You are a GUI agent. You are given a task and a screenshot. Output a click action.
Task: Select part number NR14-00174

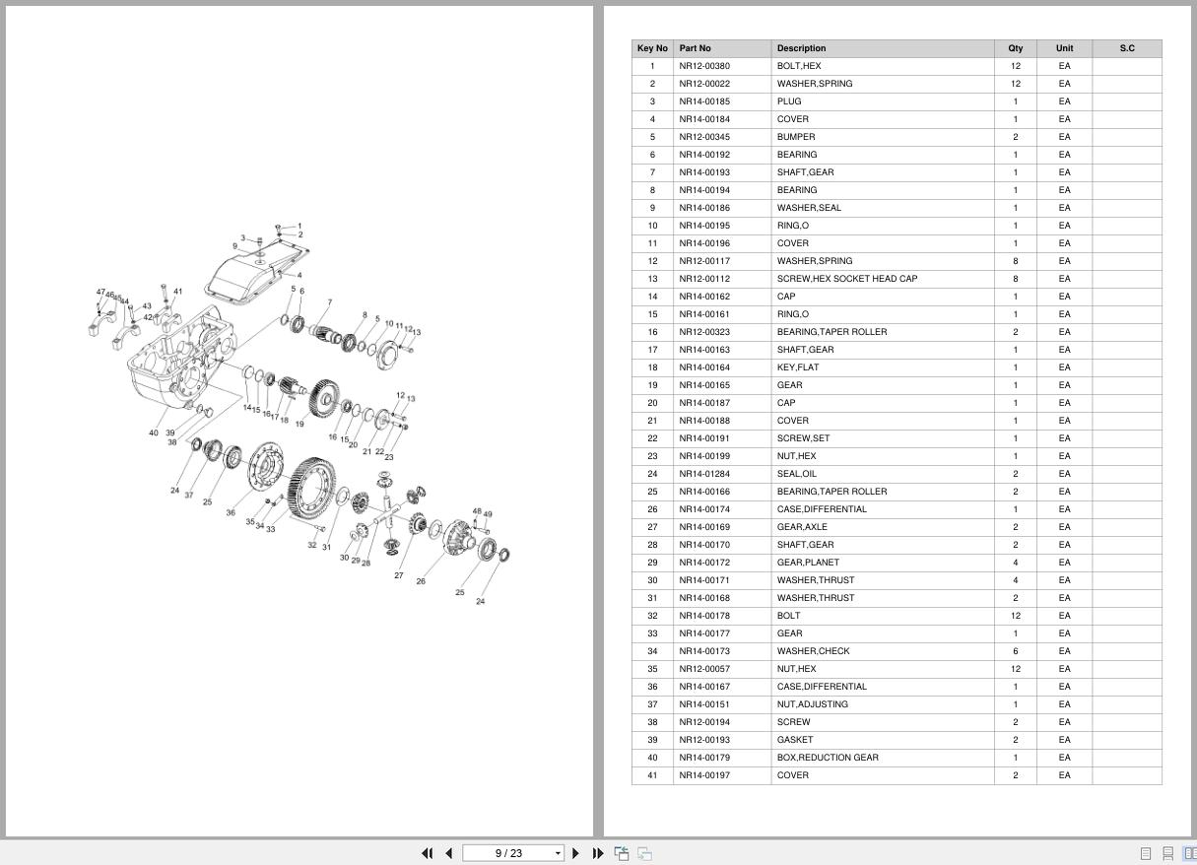[x=704, y=509]
